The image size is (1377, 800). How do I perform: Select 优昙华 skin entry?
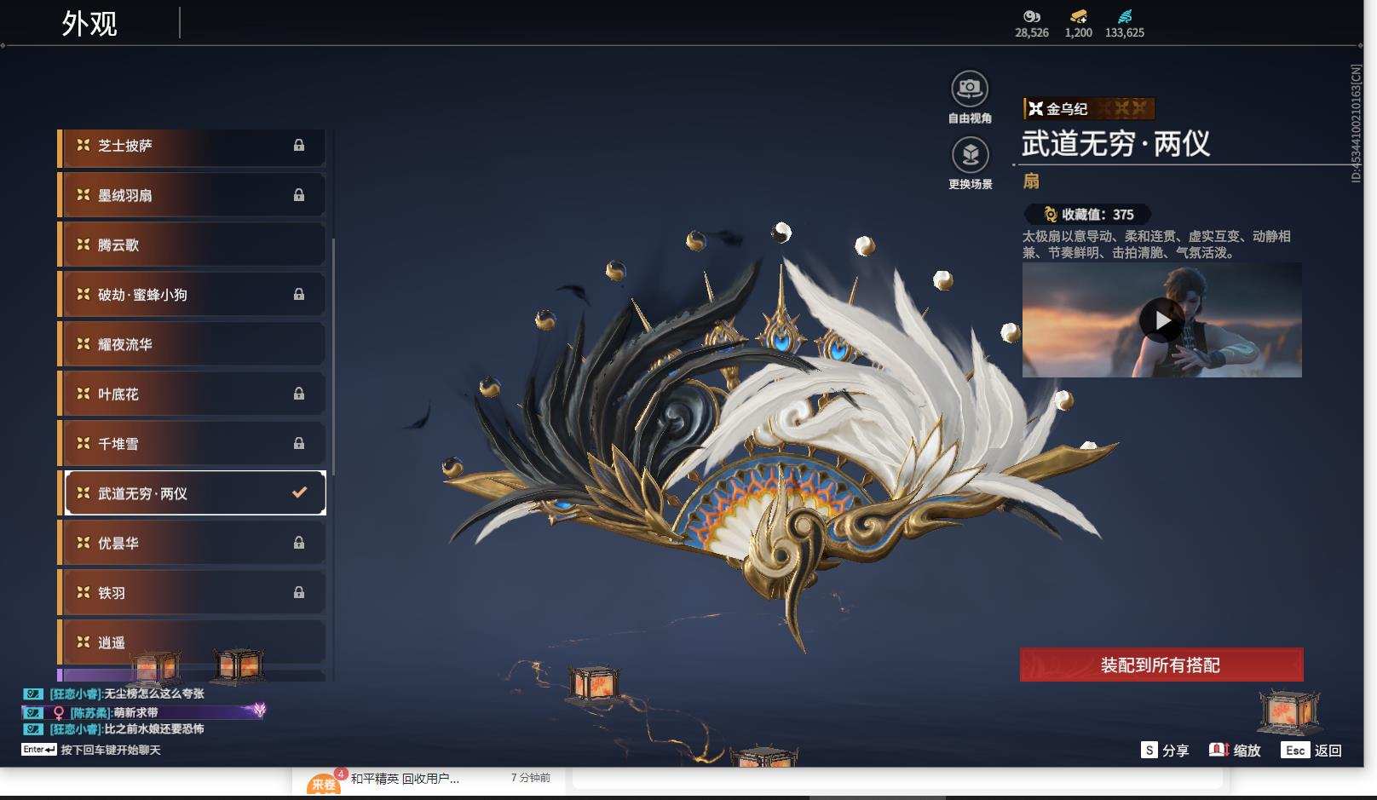coord(192,543)
